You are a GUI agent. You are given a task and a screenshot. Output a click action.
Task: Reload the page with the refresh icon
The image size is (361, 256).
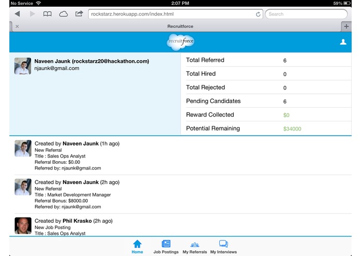pyautogui.click(x=258, y=14)
